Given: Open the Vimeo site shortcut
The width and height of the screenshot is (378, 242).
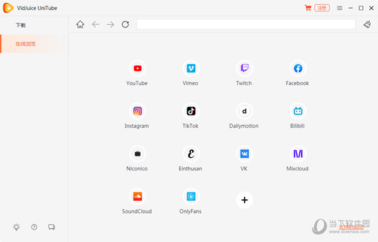Looking at the screenshot, I should point(191,69).
